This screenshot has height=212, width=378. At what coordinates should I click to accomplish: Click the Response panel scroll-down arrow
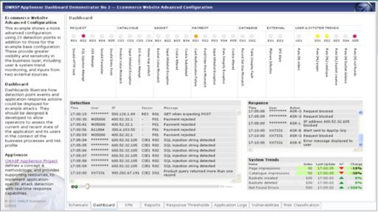360,145
